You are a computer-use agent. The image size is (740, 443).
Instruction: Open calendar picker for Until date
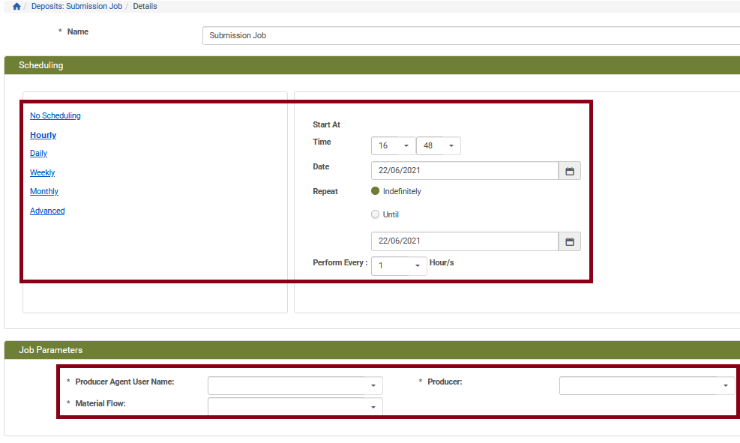[x=569, y=241]
